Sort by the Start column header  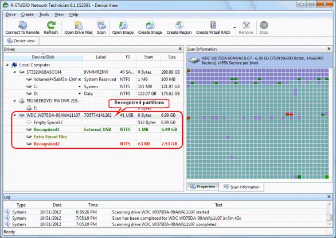click(x=149, y=57)
